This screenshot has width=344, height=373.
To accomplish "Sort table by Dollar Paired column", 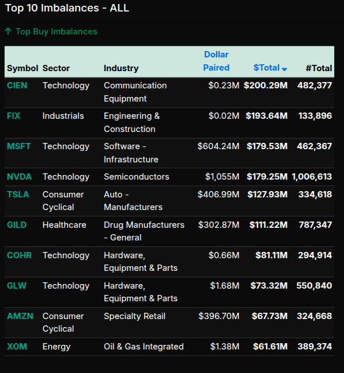I will 216,61.
